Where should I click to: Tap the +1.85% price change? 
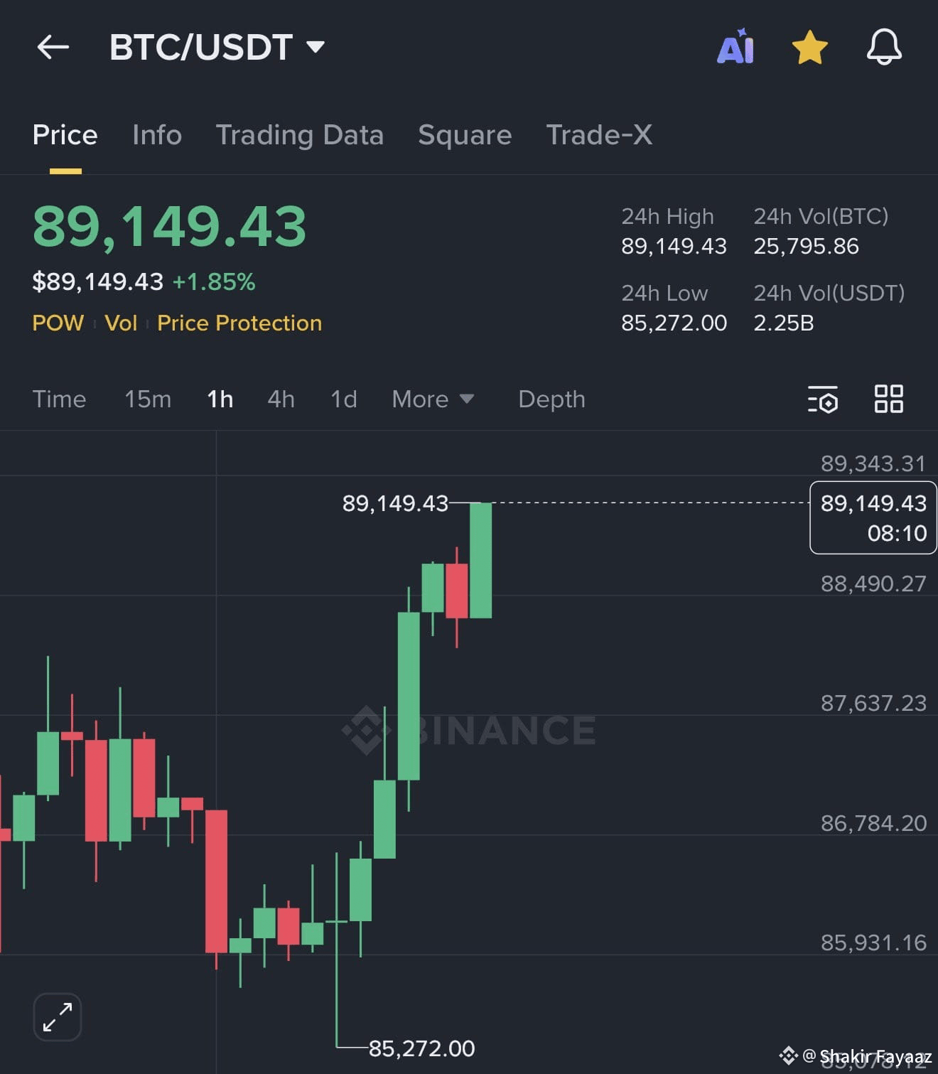click(x=214, y=282)
